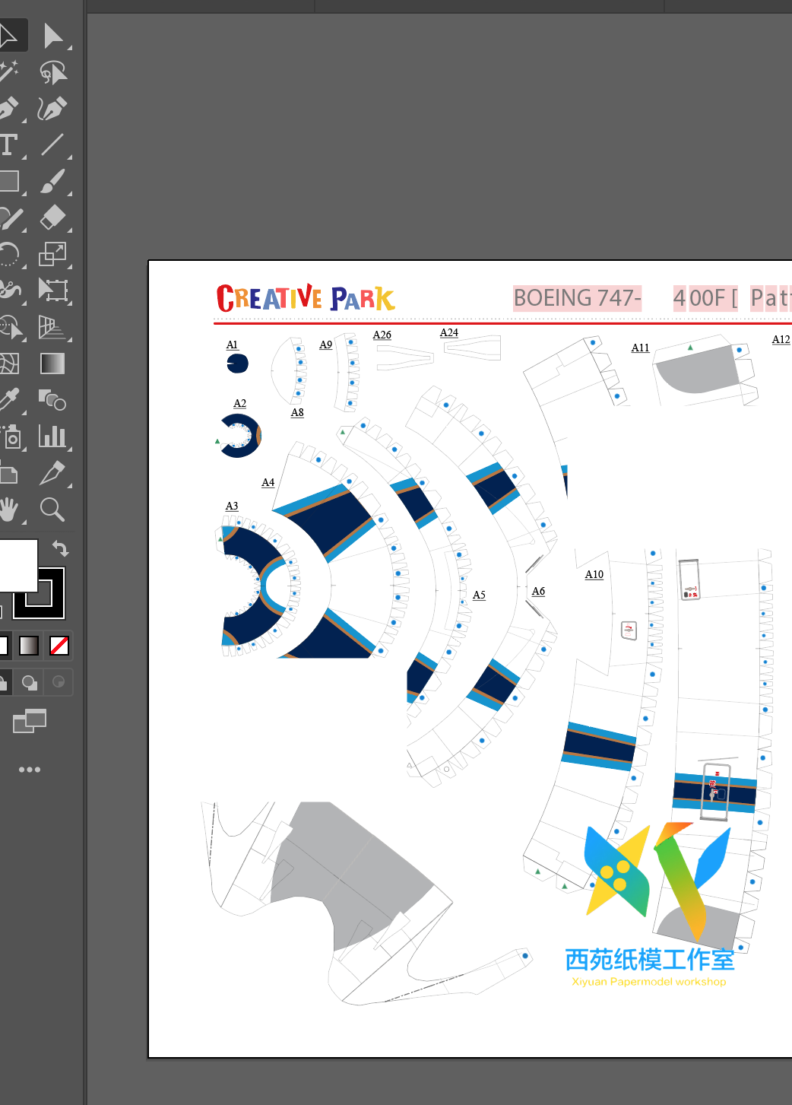The image size is (792, 1105).
Task: Select the Slice tool
Action: 53,473
